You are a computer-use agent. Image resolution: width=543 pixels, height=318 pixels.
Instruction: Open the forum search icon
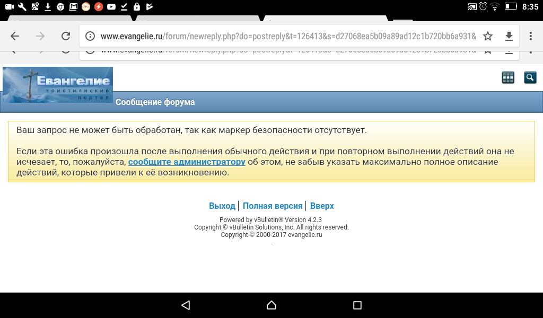(x=530, y=78)
